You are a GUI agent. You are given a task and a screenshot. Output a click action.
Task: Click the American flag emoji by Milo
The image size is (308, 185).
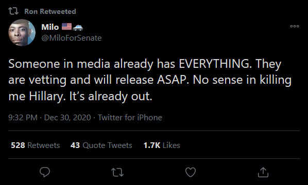66,26
